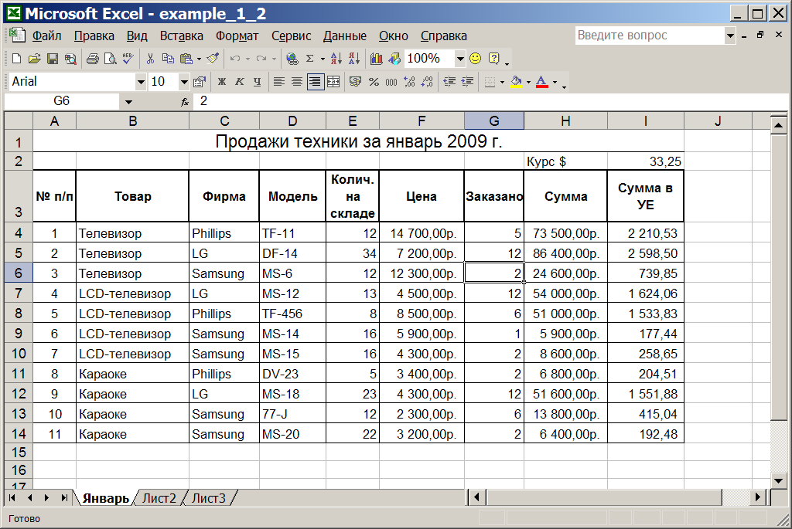Sort ascending with A-Я icon
Screen dimensions: 792x529
(x=336, y=59)
